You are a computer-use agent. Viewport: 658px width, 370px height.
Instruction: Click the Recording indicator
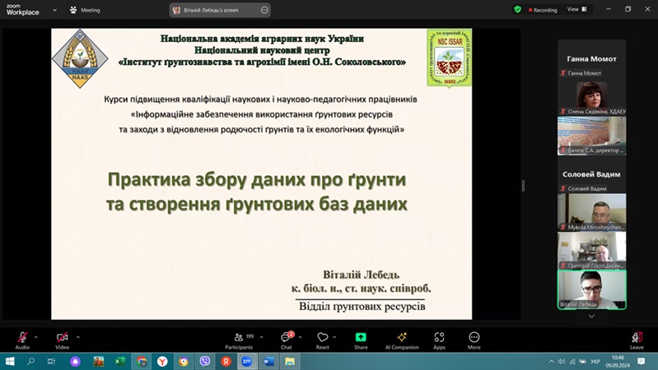click(543, 10)
